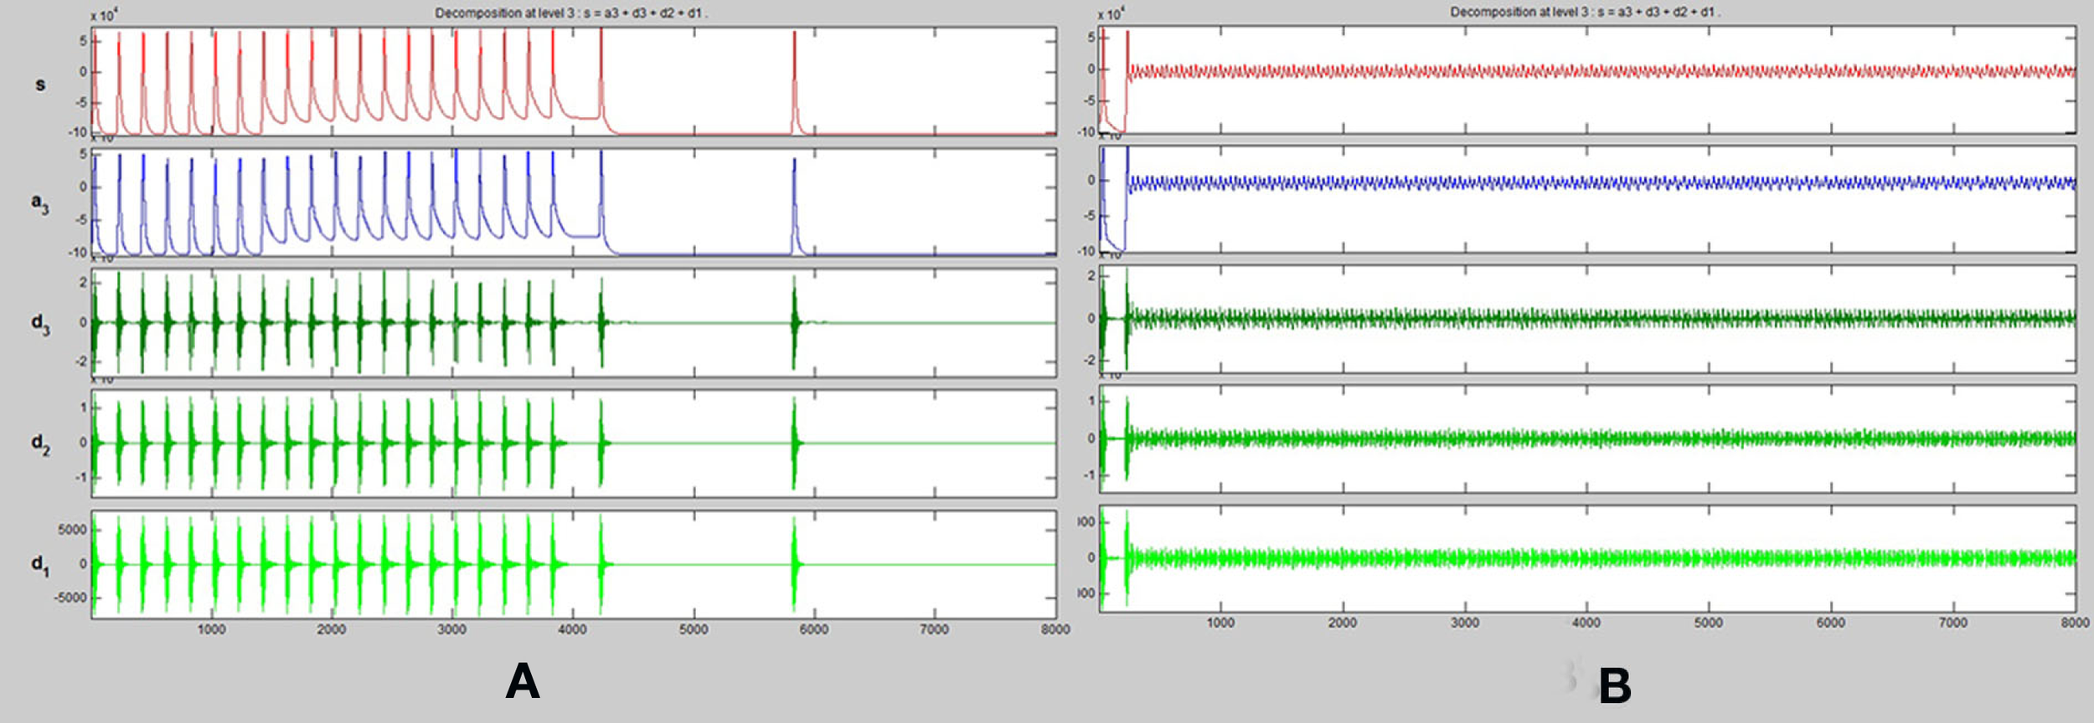
Task: Open the green d2 plot in panel A
Action: (574, 444)
